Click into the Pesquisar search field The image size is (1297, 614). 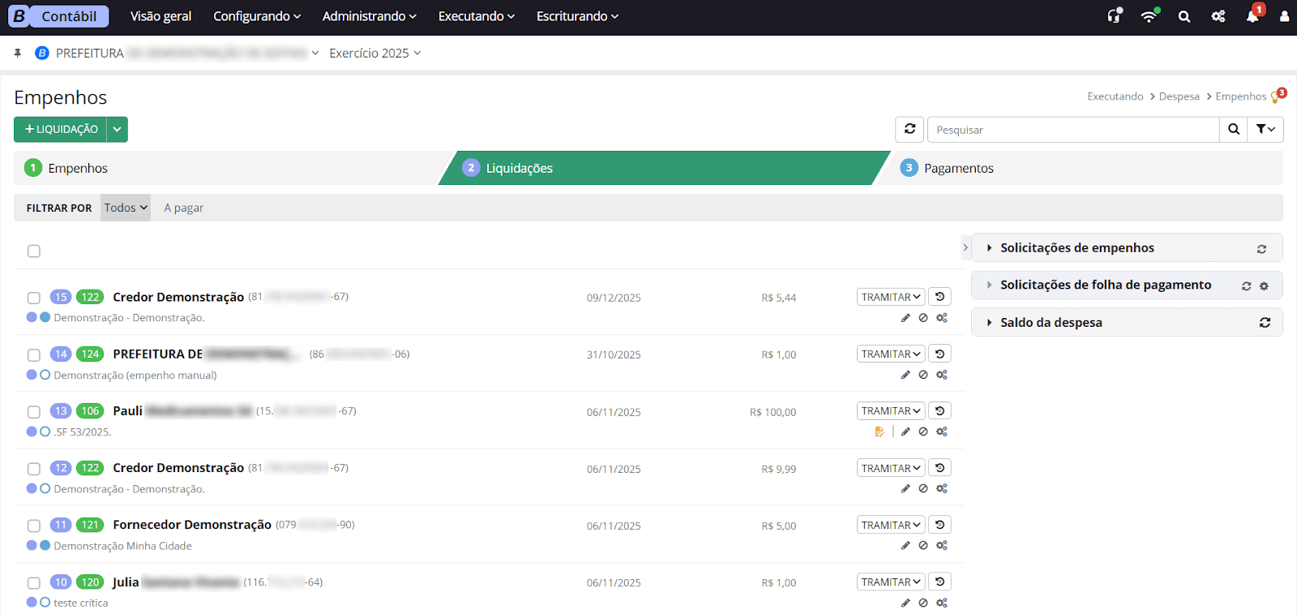point(1072,130)
